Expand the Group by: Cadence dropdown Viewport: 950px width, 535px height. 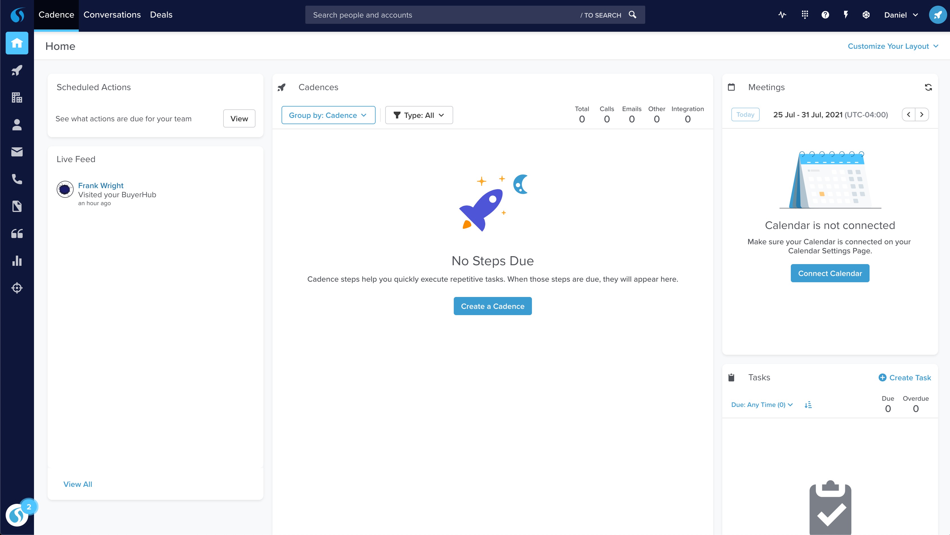[x=328, y=115]
